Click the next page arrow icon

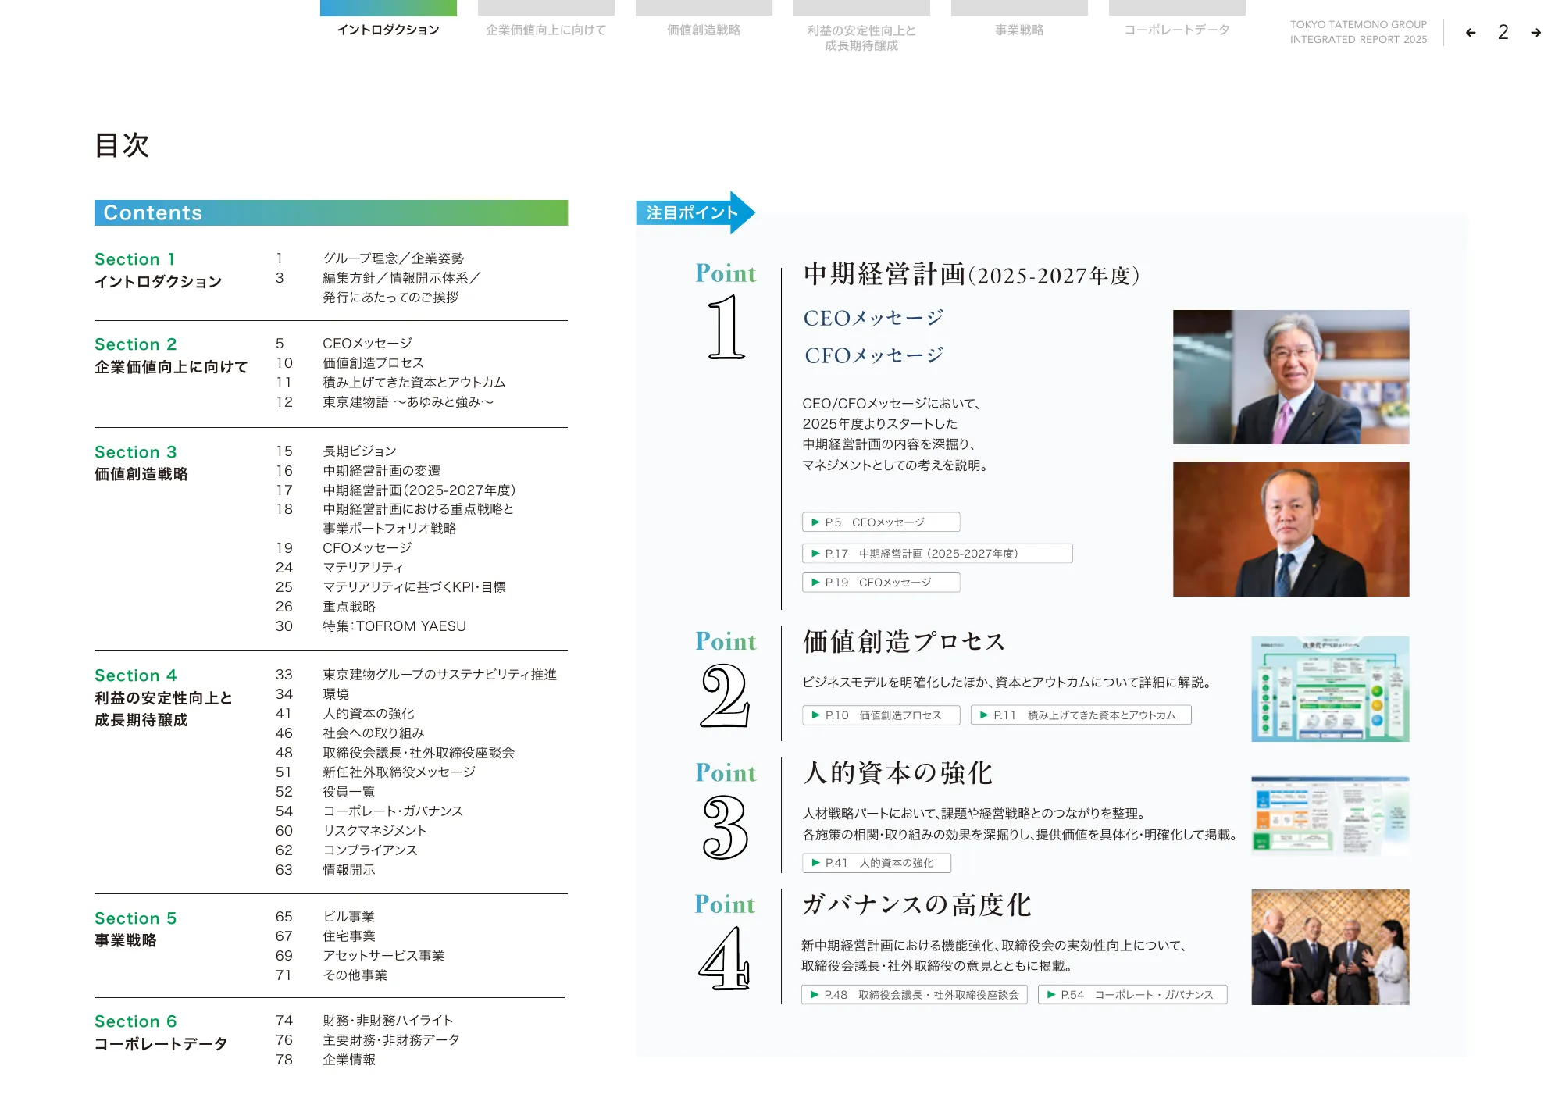click(x=1535, y=33)
